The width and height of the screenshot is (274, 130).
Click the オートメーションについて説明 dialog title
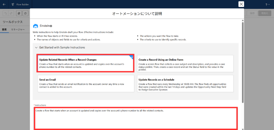point(137,14)
